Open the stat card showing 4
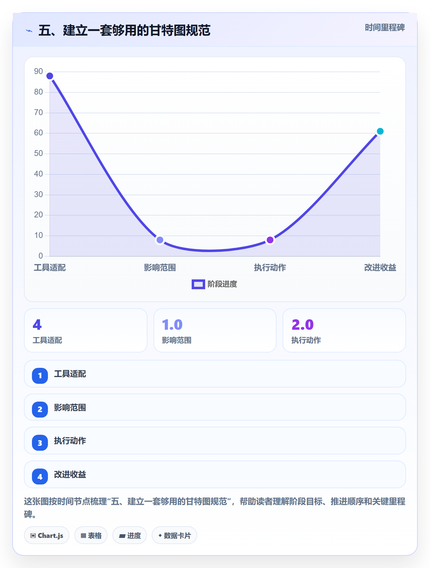 [x=86, y=330]
